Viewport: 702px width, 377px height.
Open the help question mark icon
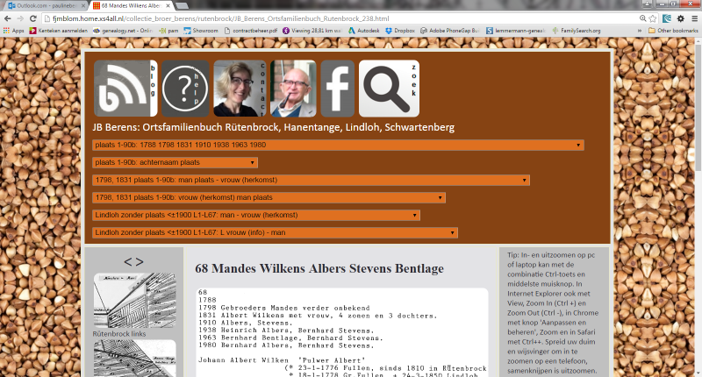185,89
